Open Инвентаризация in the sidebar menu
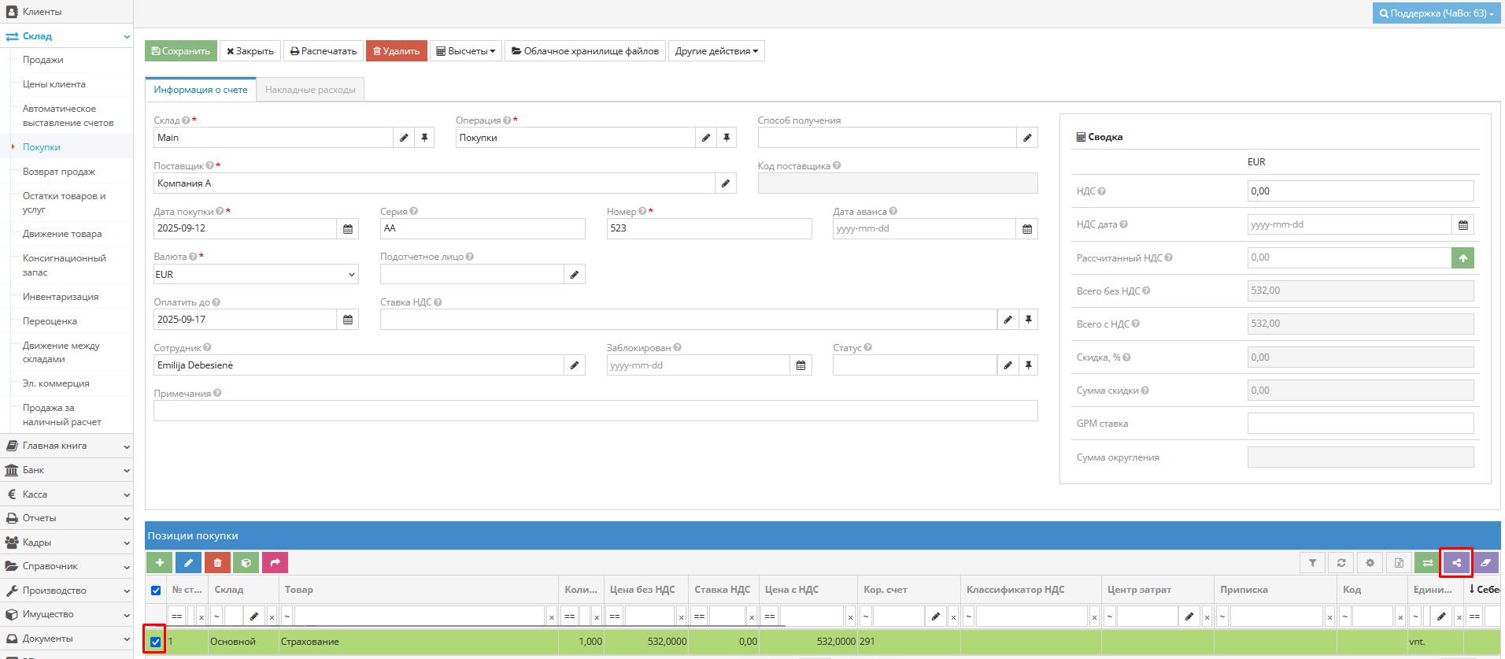1505x659 pixels. [61, 297]
